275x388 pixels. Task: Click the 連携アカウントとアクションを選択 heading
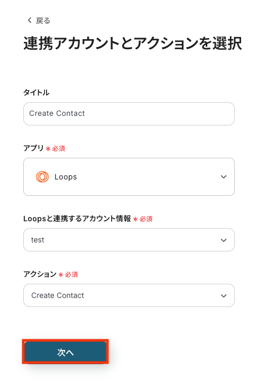[133, 43]
